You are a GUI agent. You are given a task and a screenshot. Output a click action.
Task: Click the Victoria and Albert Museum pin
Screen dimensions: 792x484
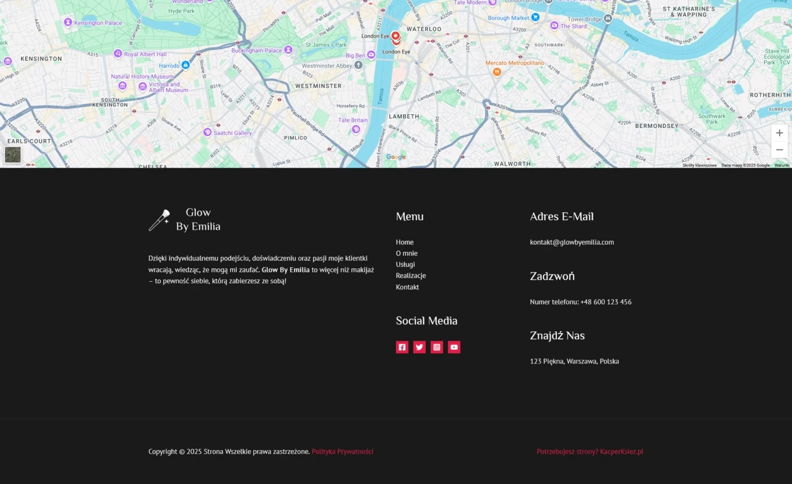[x=143, y=87]
